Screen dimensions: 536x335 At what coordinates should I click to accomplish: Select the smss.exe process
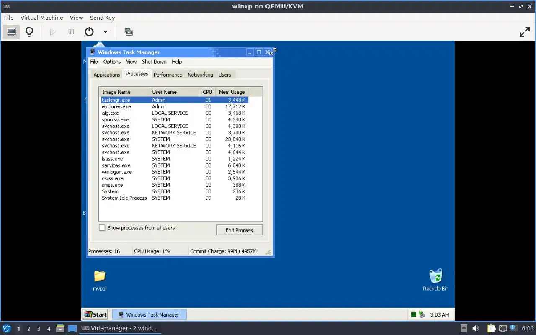click(174, 185)
